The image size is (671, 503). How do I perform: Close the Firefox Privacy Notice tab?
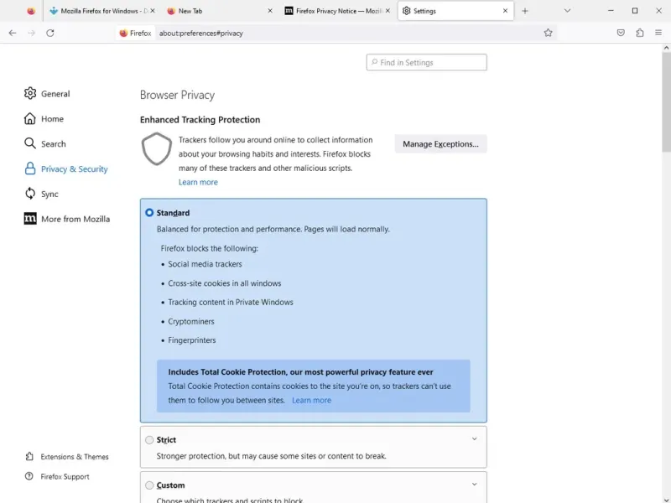coord(388,11)
